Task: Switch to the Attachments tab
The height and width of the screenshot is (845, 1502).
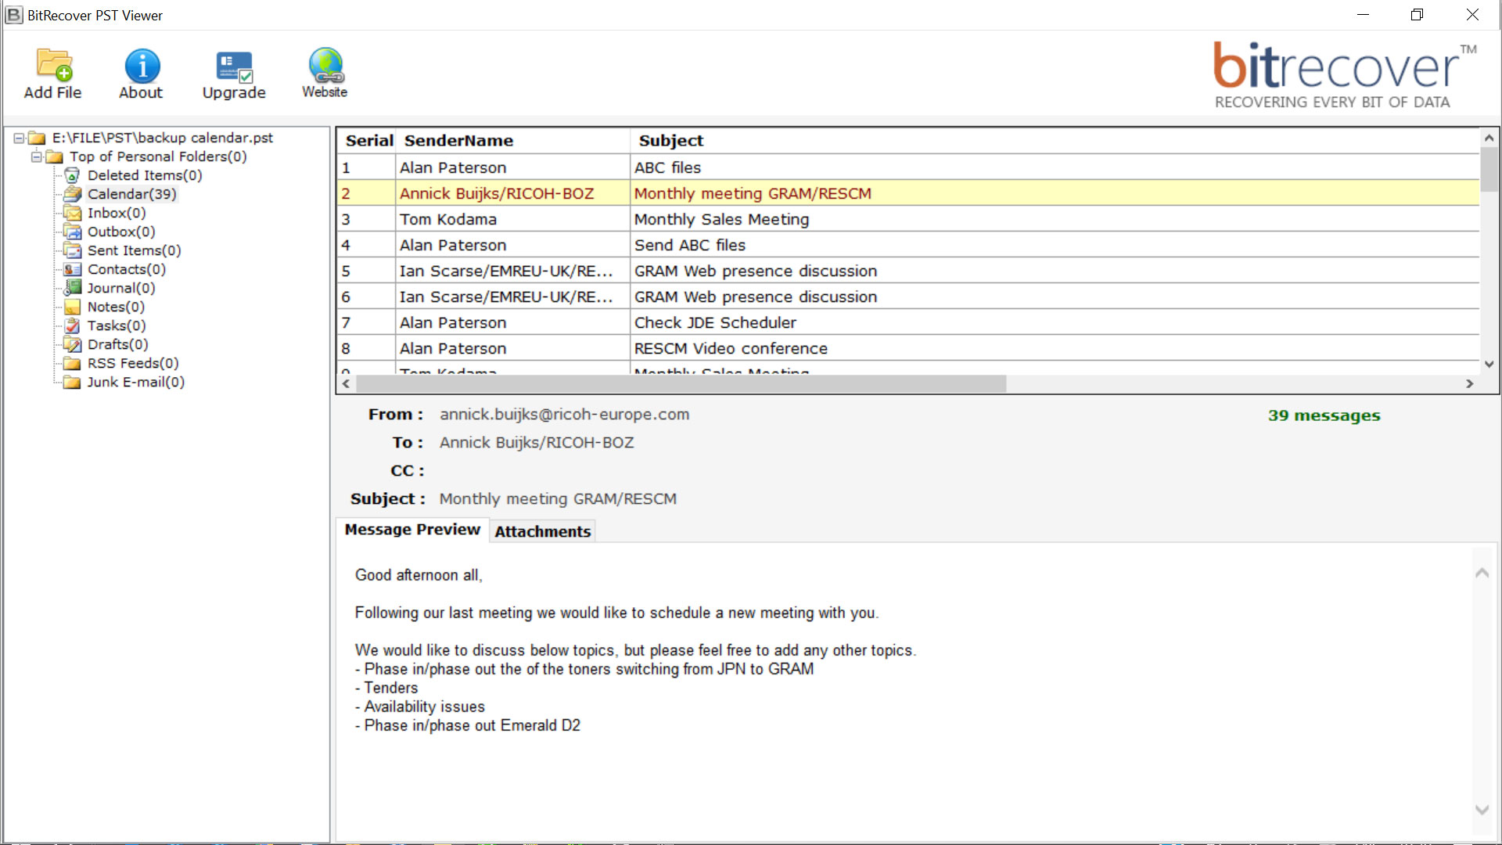Action: click(x=543, y=531)
